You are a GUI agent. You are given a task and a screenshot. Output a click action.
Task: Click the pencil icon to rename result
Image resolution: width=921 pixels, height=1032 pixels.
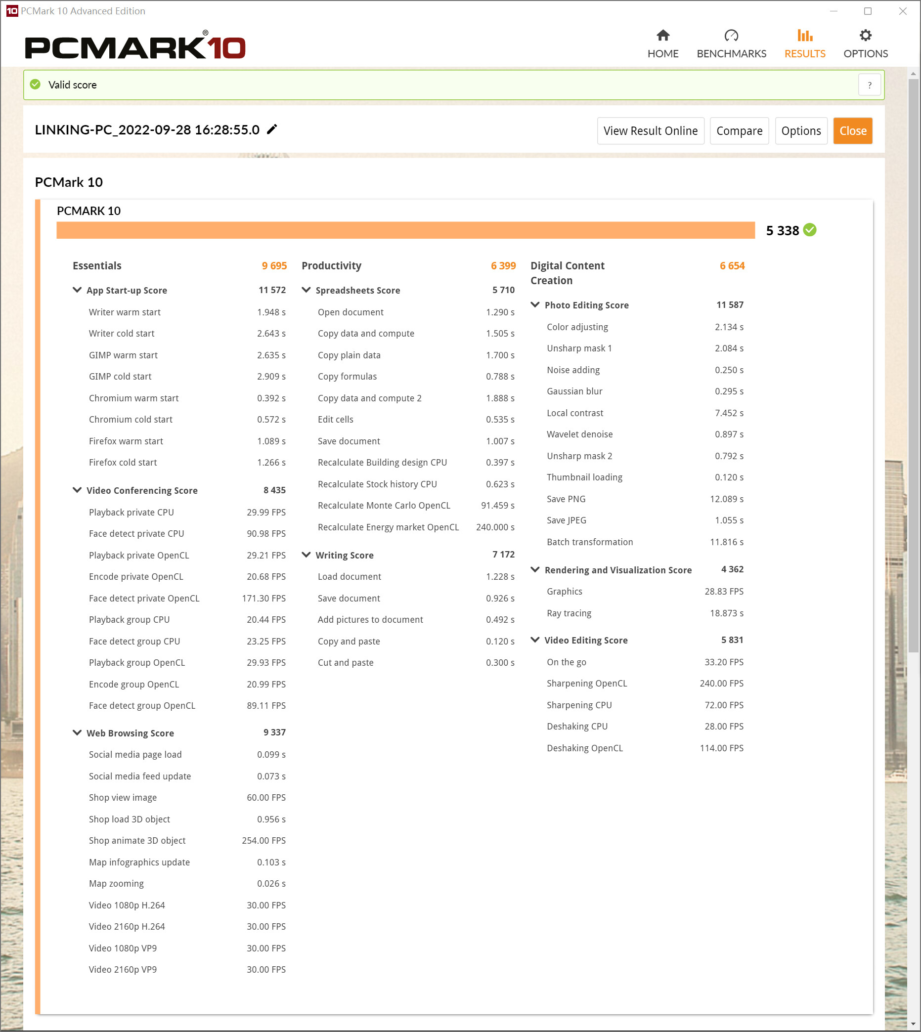click(272, 129)
